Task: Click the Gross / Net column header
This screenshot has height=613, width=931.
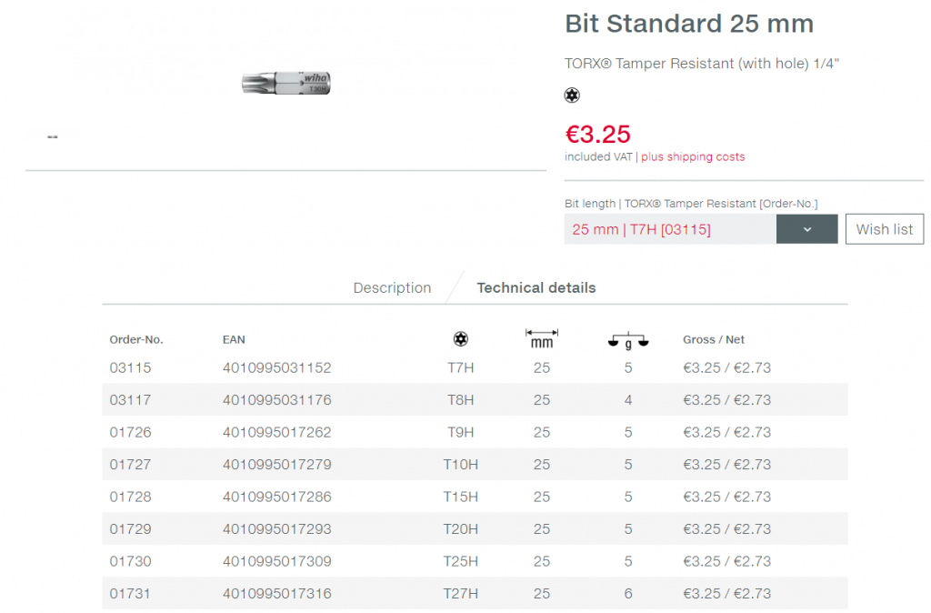Action: [x=713, y=339]
